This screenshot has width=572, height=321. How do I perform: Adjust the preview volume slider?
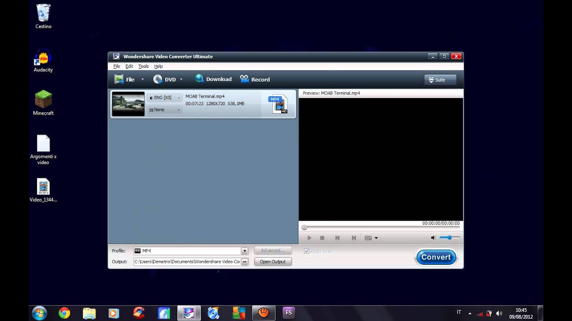(x=449, y=238)
